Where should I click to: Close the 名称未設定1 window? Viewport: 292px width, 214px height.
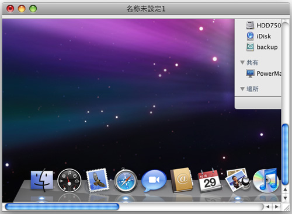click(11, 9)
